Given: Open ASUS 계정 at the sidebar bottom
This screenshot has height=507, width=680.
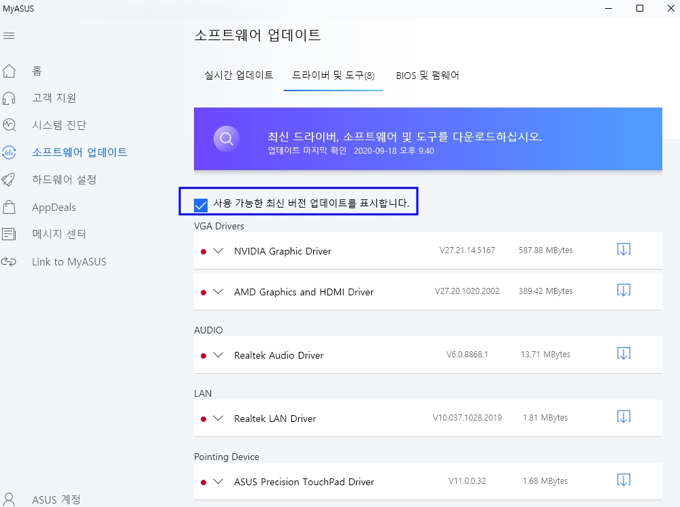Looking at the screenshot, I should coord(56,500).
